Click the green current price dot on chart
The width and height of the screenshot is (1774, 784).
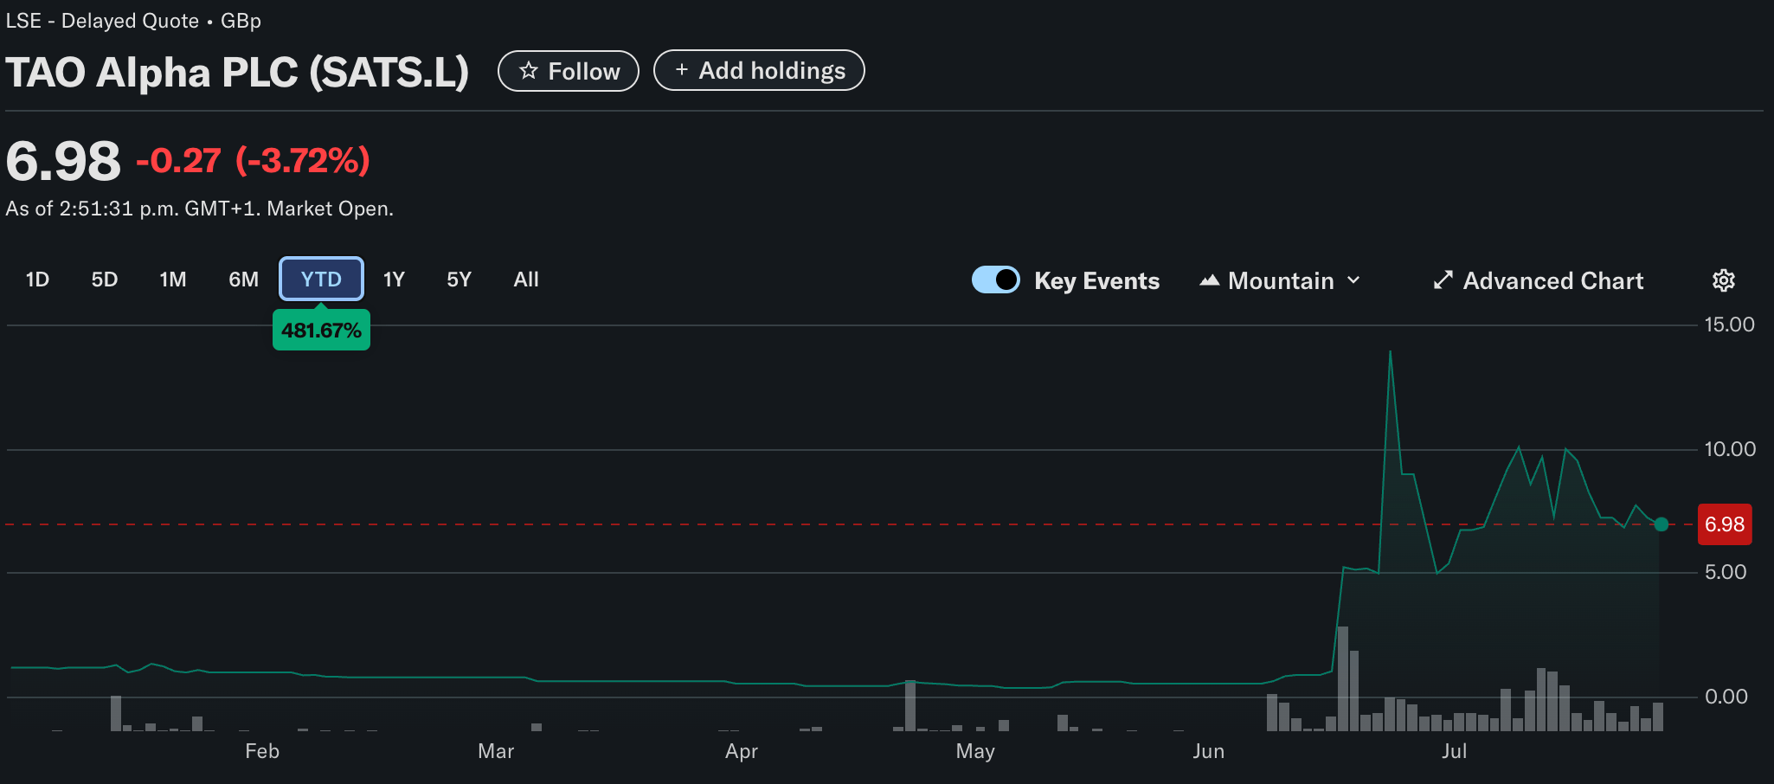coord(1661,524)
